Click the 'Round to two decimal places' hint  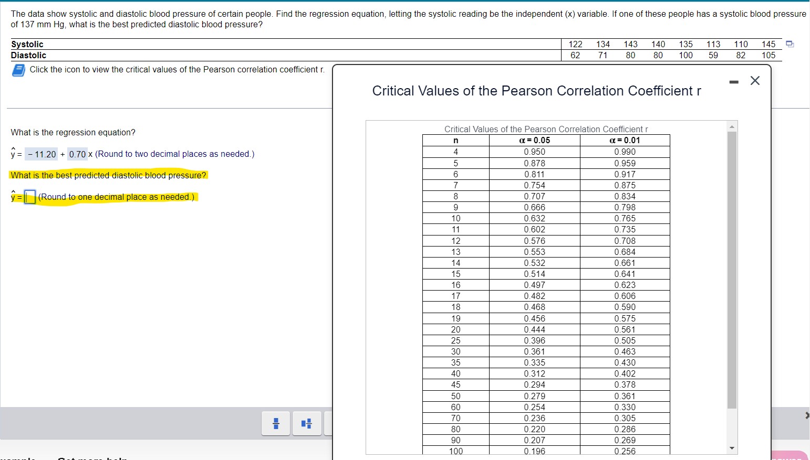(x=174, y=154)
